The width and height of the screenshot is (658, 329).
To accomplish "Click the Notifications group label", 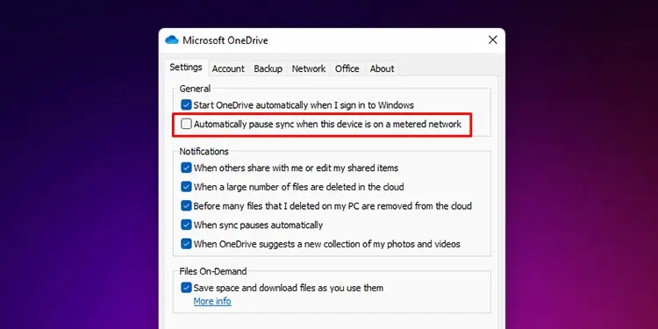I will (204, 152).
